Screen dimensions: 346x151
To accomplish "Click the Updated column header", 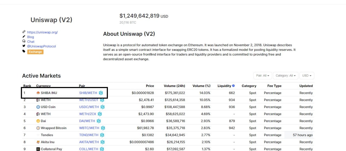I will coord(306,86).
